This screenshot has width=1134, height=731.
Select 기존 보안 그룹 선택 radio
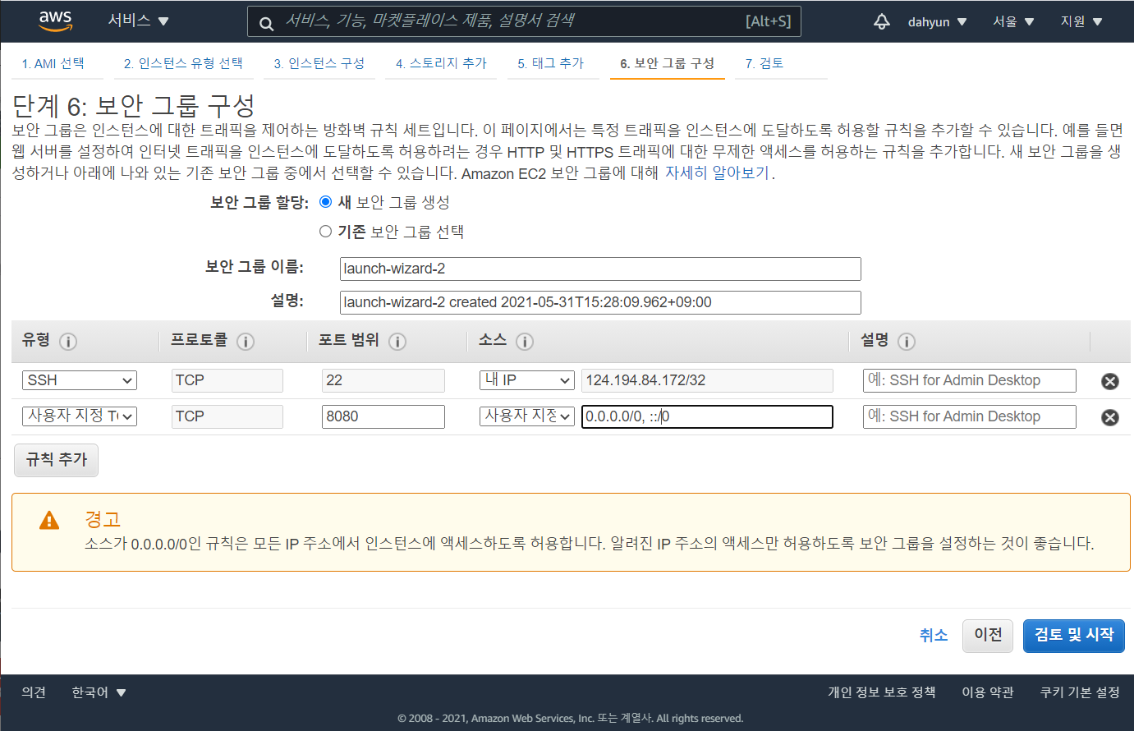326,232
